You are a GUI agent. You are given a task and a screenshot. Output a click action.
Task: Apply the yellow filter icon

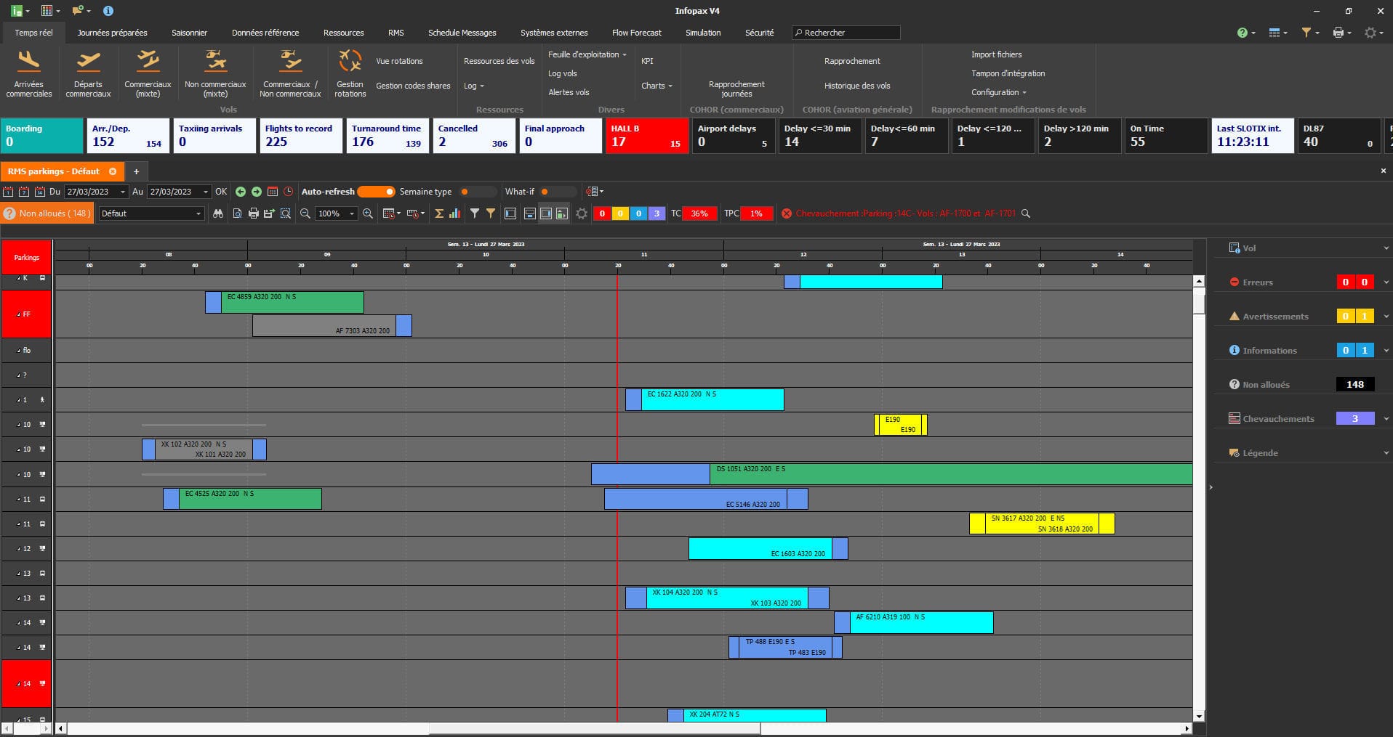point(492,213)
